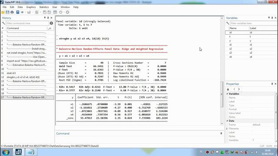
Task: Select variable t in Variables list
Action: pyautogui.click(x=251, y=36)
